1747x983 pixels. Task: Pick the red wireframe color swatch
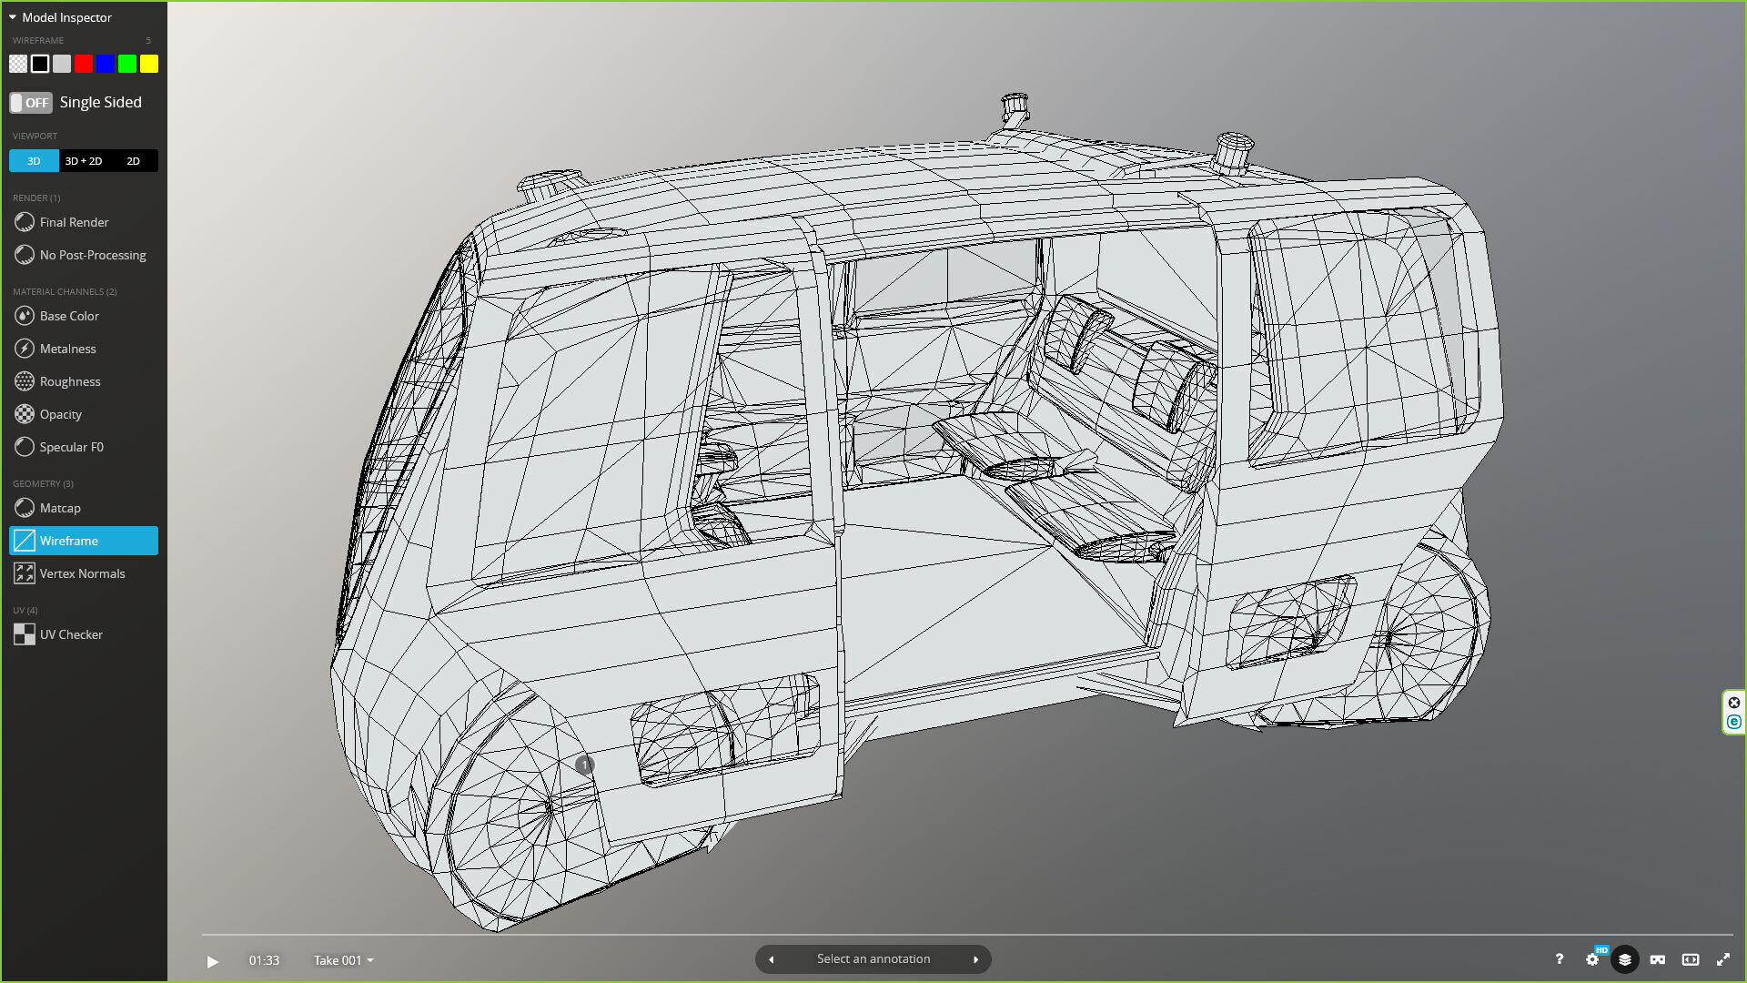(84, 64)
